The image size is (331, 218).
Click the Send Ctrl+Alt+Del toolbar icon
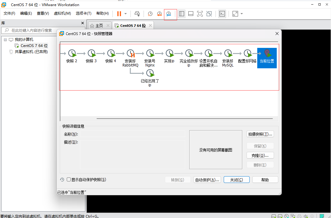click(137, 14)
